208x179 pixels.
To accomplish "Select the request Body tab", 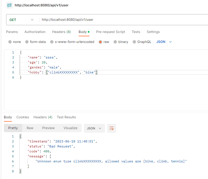I will (x=84, y=32).
